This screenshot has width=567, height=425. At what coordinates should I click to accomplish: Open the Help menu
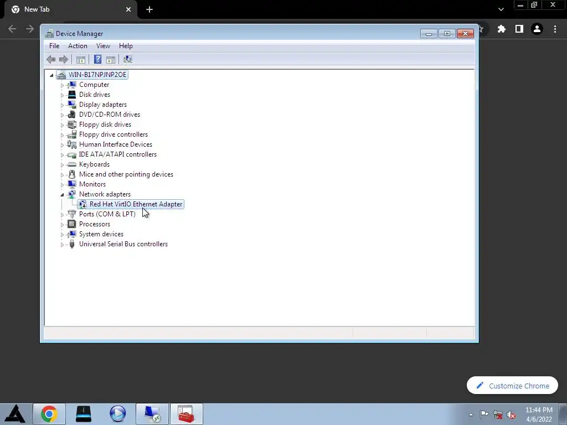point(126,46)
